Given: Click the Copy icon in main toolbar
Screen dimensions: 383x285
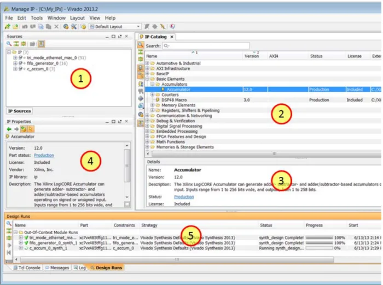Looking at the screenshot, I should 40,27.
